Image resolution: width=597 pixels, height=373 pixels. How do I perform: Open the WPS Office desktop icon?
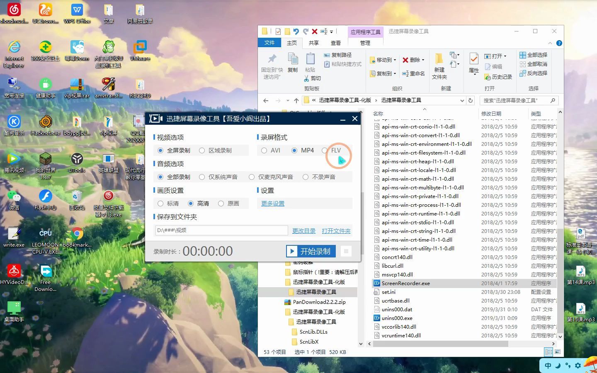(x=77, y=14)
